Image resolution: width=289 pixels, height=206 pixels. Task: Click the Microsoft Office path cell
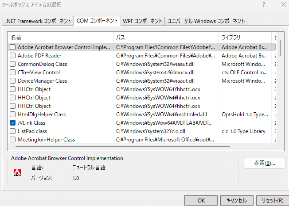(165, 140)
